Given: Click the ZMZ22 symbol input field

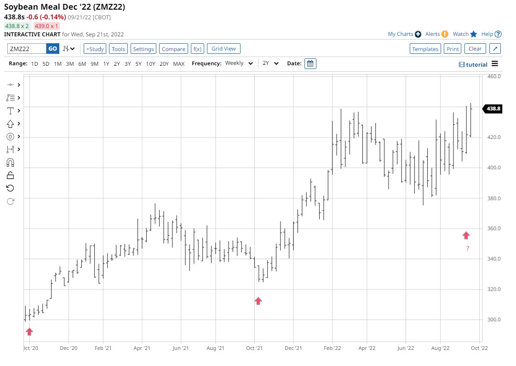Looking at the screenshot, I should (27, 49).
